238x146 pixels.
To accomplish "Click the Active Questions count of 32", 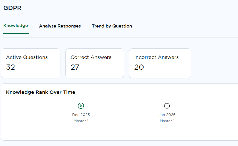I will click(x=11, y=67).
